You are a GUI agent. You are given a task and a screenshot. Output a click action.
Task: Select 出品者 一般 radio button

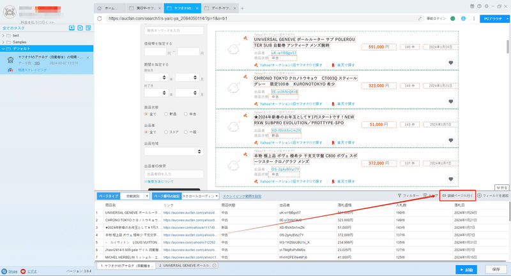[x=186, y=132]
